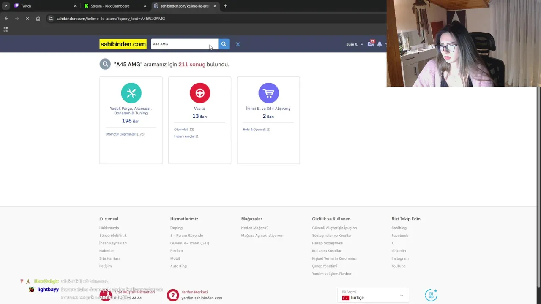The width and height of the screenshot is (541, 304).
Task: Open S - Param Güvende link
Action: click(x=186, y=236)
